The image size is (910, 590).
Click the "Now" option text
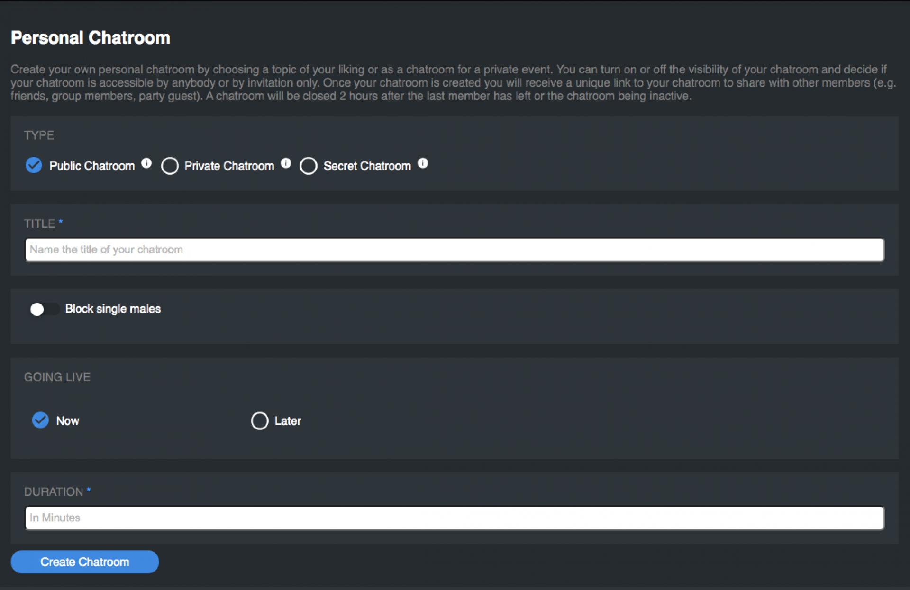click(x=67, y=421)
